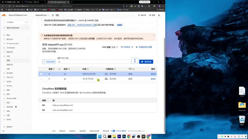Open Investigate in sidebar

pyautogui.click(x=10, y=48)
